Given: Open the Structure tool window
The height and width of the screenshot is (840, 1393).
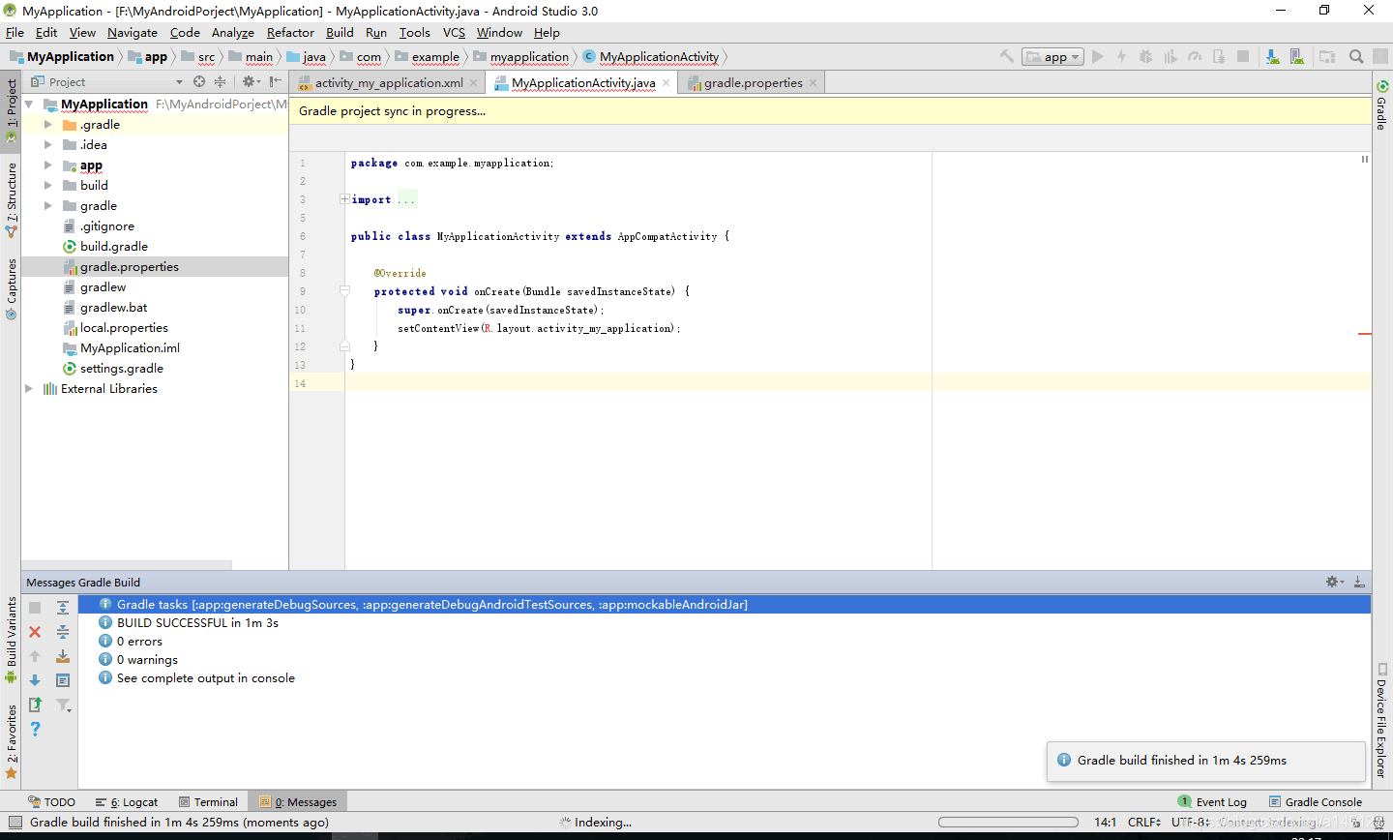Looking at the screenshot, I should click(x=12, y=200).
